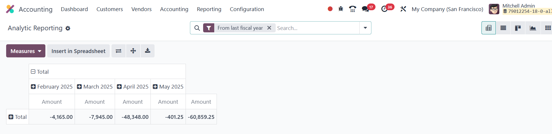552x134 pixels.
Task: Expand the February 2025 column
Action: point(33,87)
